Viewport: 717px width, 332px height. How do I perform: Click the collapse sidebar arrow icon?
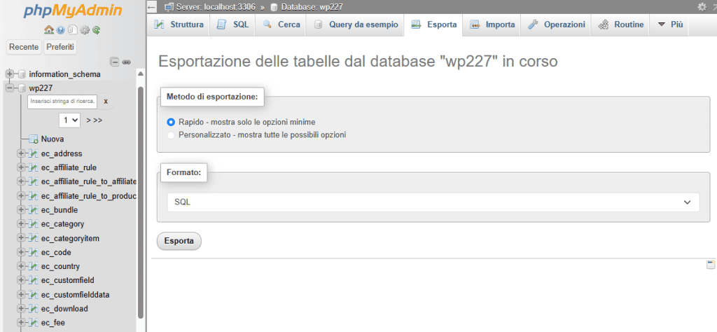[x=152, y=7]
